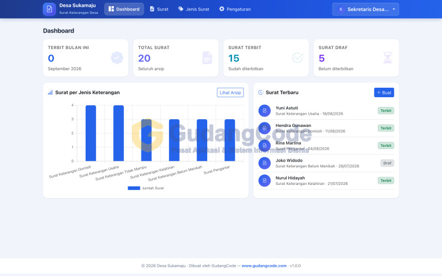Click the document icon next to Joko Widodo
Screen dimensions: 442x276
(265, 163)
